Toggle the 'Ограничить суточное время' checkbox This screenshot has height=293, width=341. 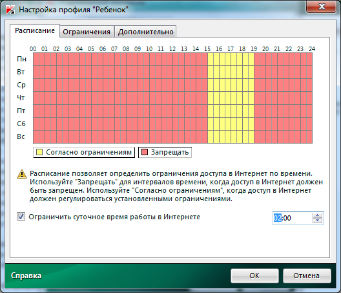click(21, 217)
